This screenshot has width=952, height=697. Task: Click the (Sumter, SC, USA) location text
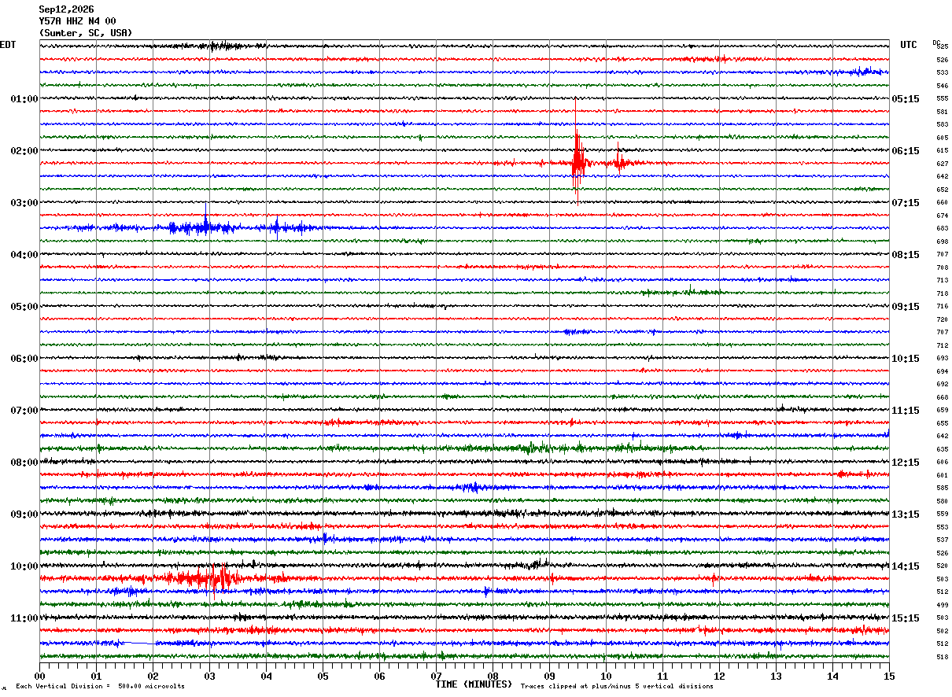click(x=86, y=33)
